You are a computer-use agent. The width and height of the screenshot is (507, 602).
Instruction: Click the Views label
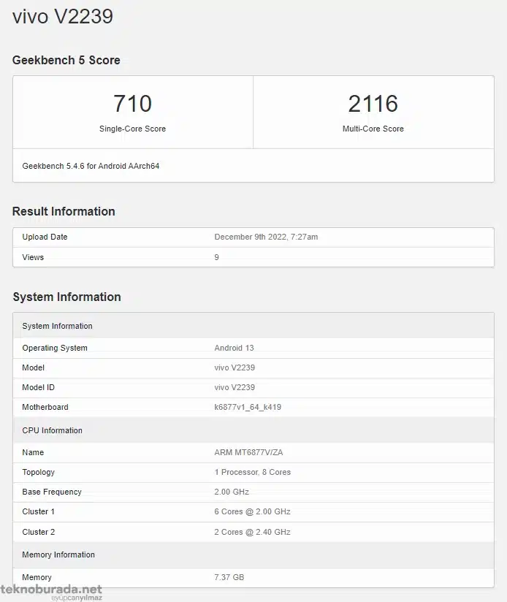tap(33, 257)
